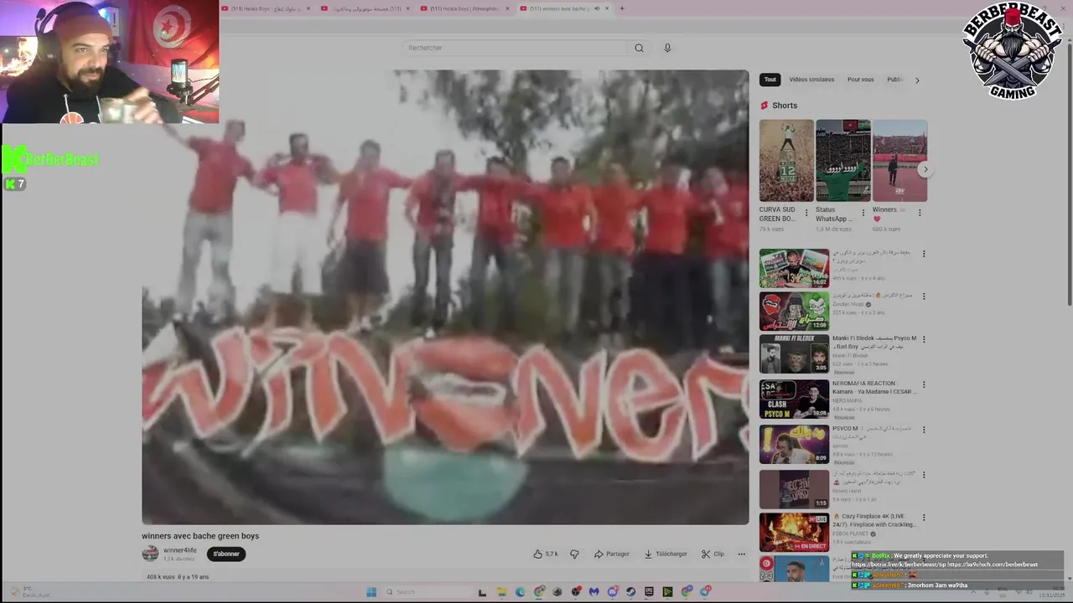Click the Rechercher search field
Screen dimensions: 1073x603
[513, 48]
